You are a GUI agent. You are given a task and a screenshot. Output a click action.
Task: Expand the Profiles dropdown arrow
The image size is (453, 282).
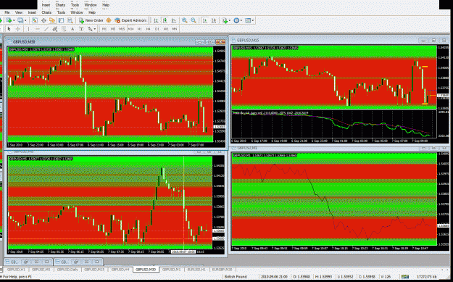click(x=25, y=20)
